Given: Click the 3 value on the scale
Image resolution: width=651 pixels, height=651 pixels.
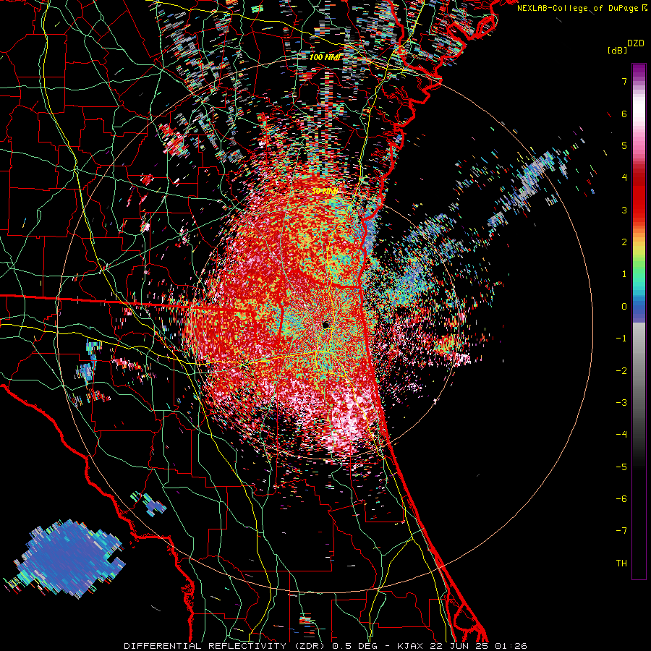Looking at the screenshot, I should (624, 210).
